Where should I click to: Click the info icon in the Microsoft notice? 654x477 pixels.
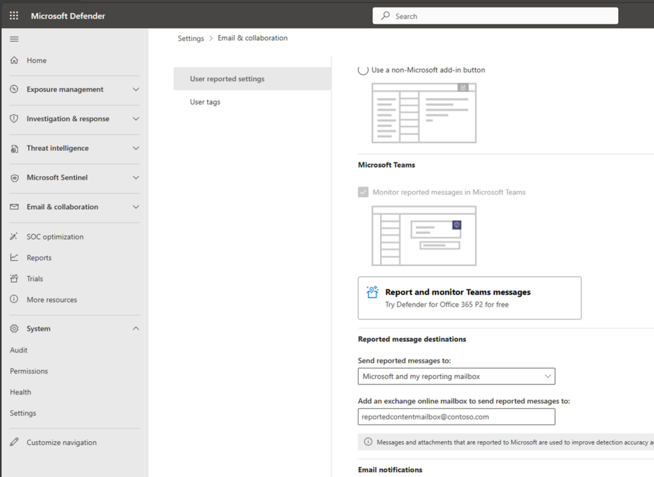pos(368,442)
